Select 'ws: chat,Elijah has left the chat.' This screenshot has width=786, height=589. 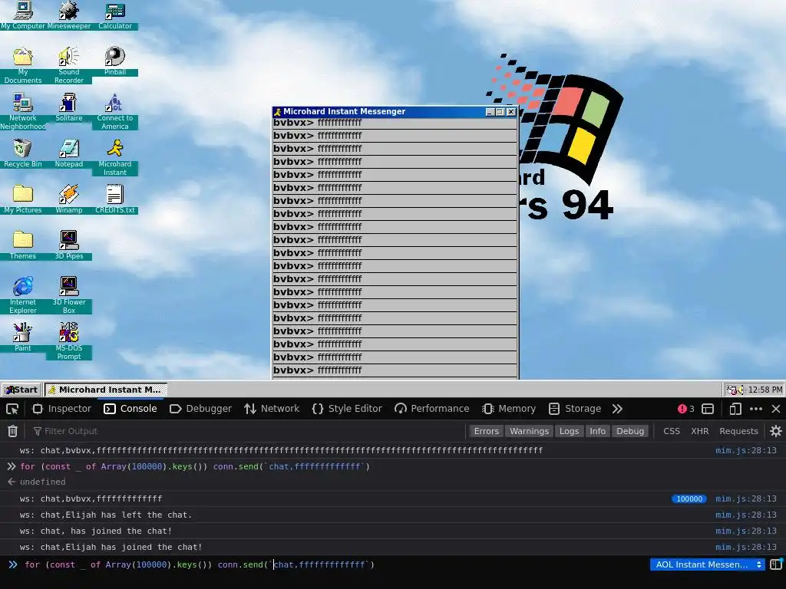pos(106,515)
